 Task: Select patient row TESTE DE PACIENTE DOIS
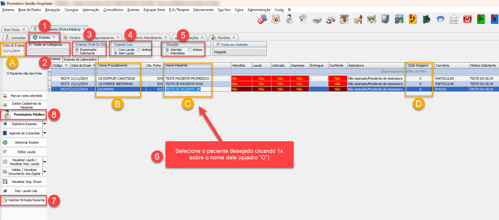[184, 84]
